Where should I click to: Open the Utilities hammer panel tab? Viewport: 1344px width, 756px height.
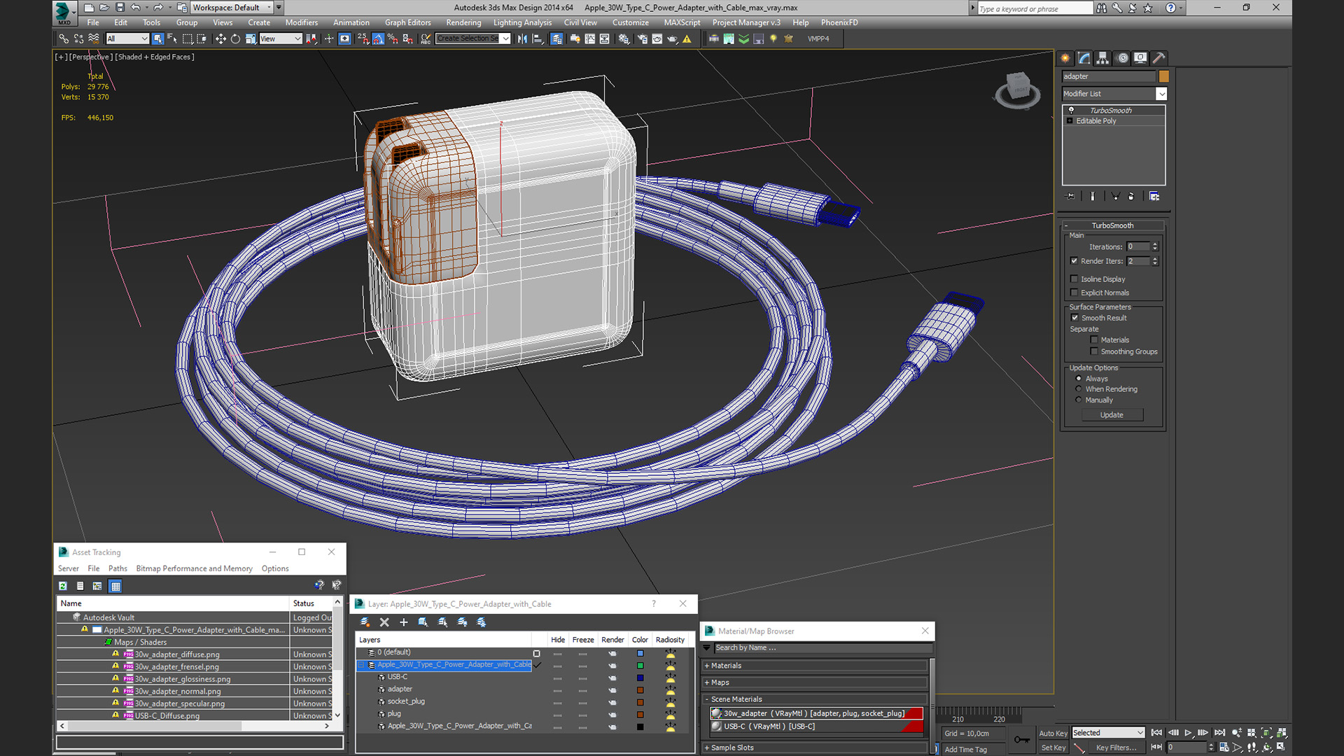(x=1159, y=58)
